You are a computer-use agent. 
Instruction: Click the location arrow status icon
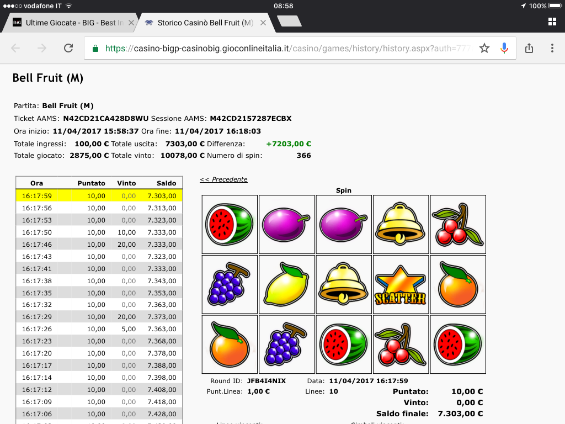pyautogui.click(x=523, y=6)
